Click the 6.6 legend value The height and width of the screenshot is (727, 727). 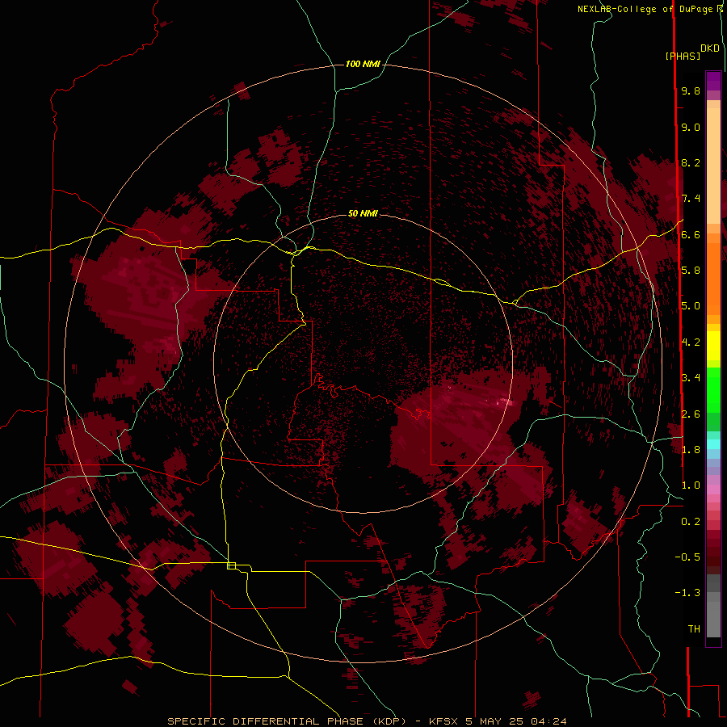pyautogui.click(x=691, y=234)
